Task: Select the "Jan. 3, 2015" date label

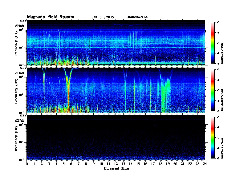Action: (103, 17)
